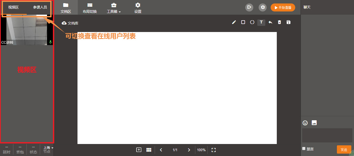Activate the text tool

click(261, 22)
